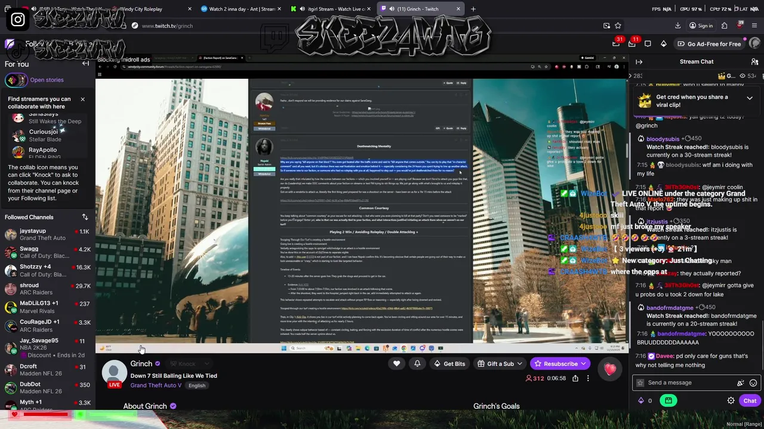
Task: Open the community icon in Stream Chat header
Action: point(754,61)
